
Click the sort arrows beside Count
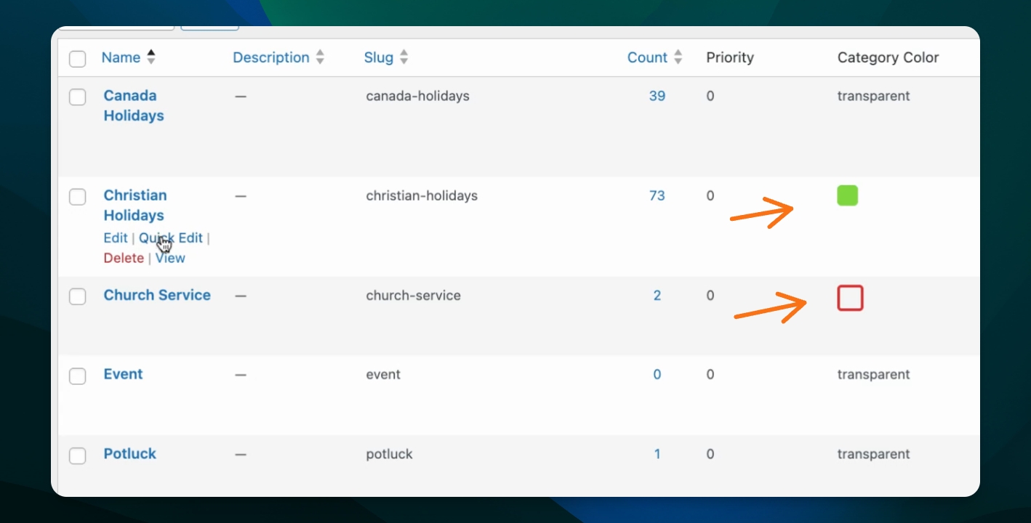(678, 57)
